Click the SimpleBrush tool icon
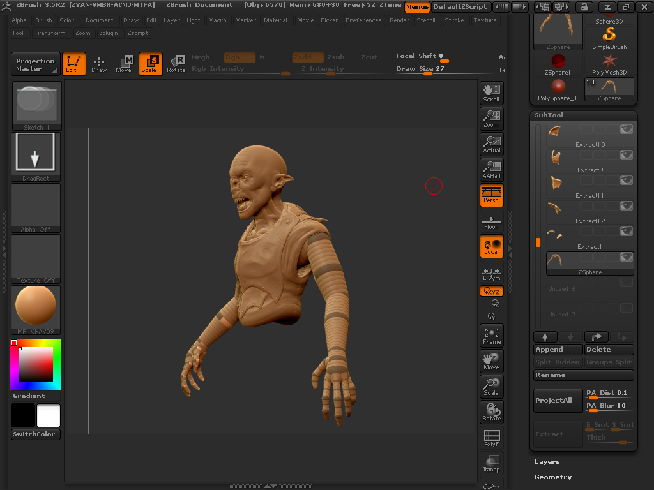Image resolution: width=654 pixels, height=490 pixels. [x=609, y=38]
